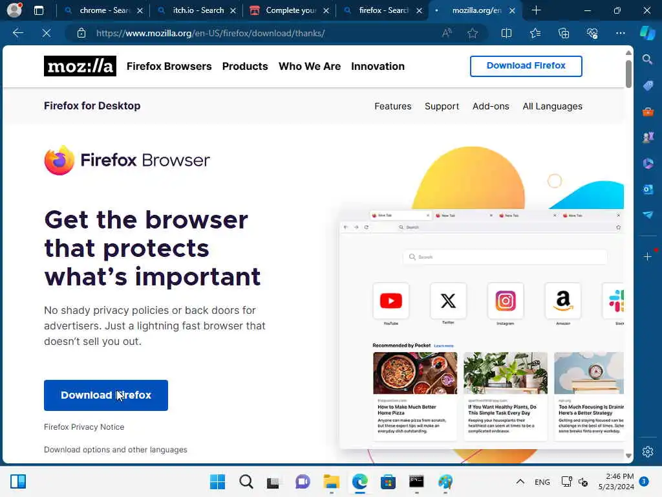The width and height of the screenshot is (662, 497).
Task: Open the Firefox Privacy Notice link
Action: click(x=84, y=427)
